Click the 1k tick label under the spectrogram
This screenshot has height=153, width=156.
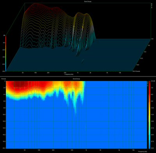pos(86,150)
